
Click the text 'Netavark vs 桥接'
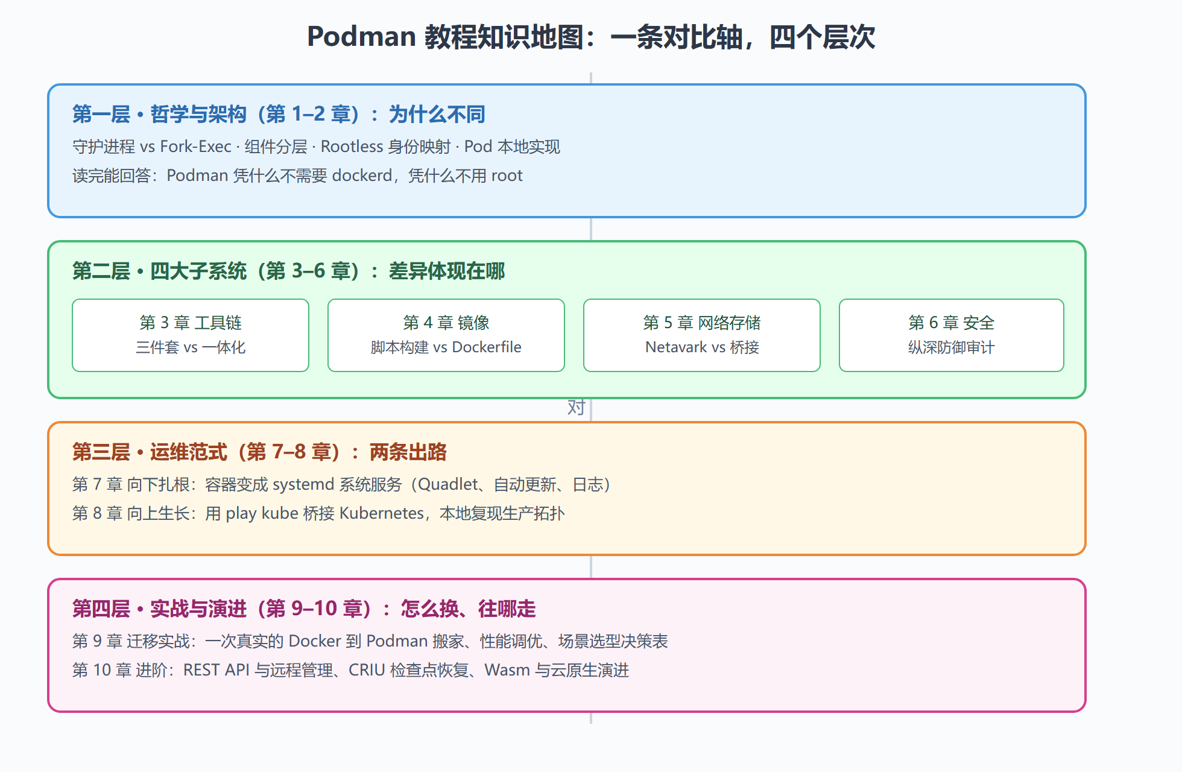pyautogui.click(x=702, y=347)
